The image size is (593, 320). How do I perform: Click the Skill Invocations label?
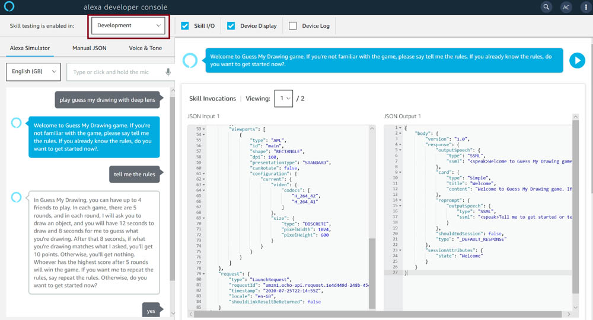pos(212,99)
